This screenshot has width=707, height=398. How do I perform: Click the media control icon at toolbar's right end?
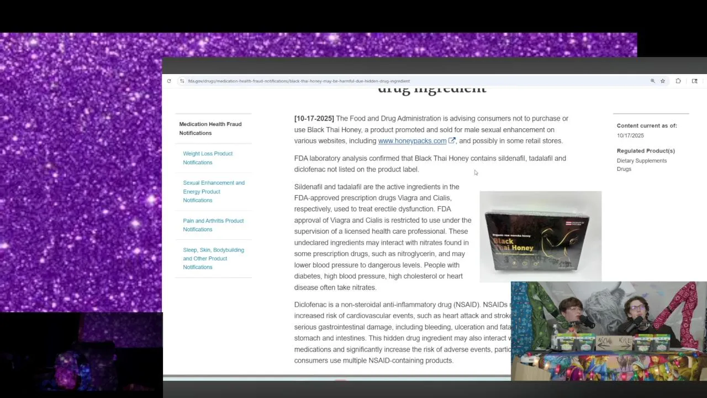694,81
